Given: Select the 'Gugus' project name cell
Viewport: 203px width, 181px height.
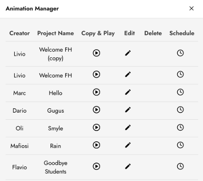Looking at the screenshot, I should click(x=56, y=111).
